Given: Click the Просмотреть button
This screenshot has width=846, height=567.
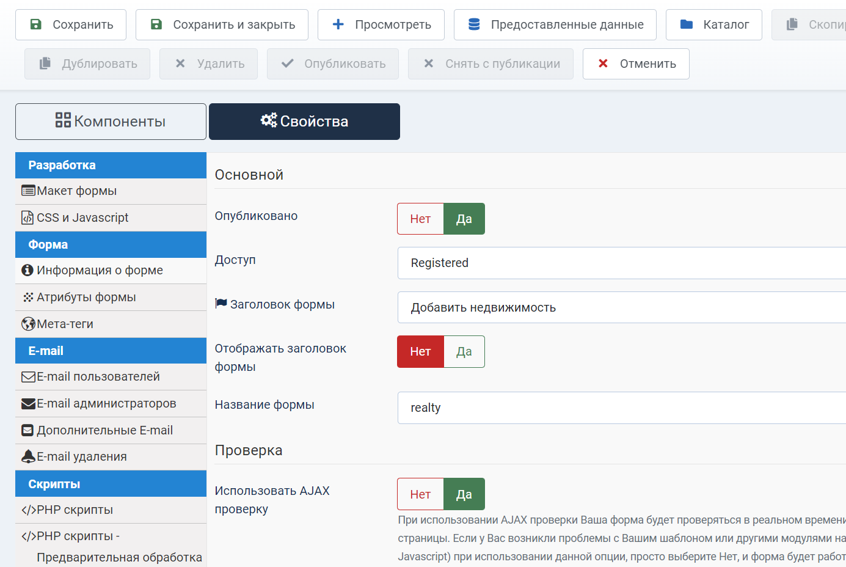Looking at the screenshot, I should (381, 24).
